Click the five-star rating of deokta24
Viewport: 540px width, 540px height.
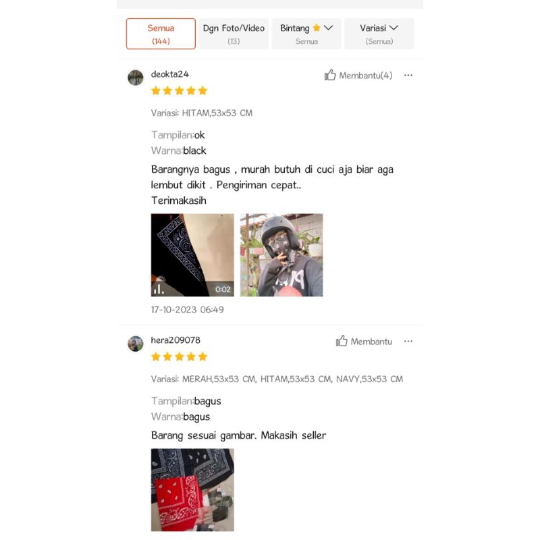pyautogui.click(x=179, y=90)
